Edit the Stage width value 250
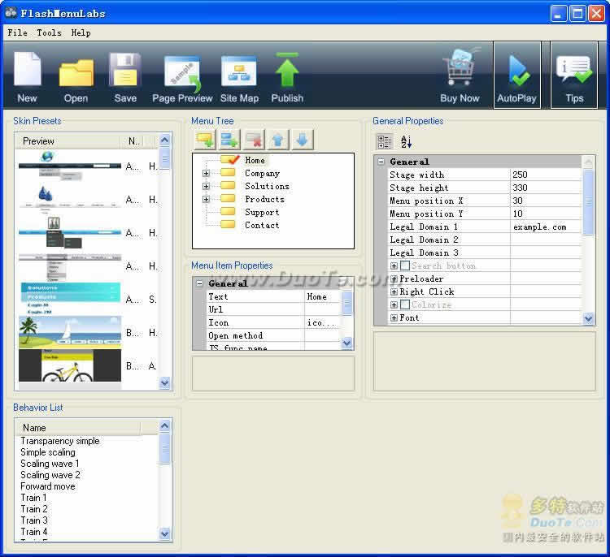 [546, 175]
